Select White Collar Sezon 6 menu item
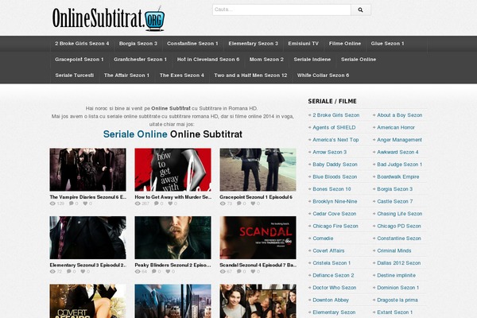Image resolution: width=477 pixels, height=318 pixels. click(x=323, y=76)
